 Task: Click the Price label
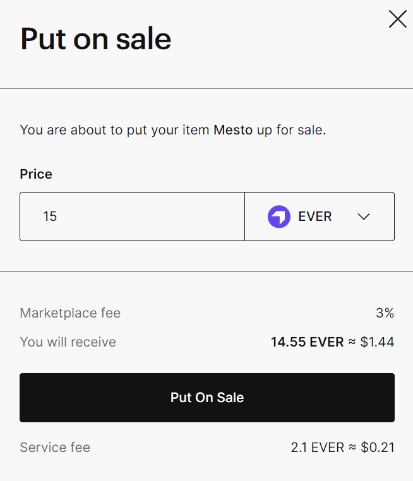coord(36,174)
